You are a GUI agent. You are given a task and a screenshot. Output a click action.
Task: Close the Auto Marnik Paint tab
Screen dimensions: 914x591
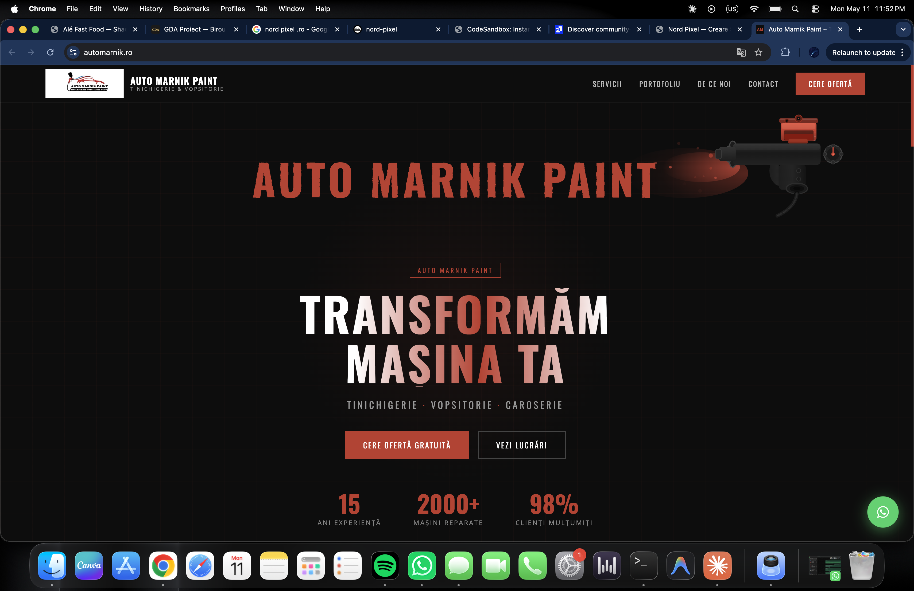coord(840,29)
